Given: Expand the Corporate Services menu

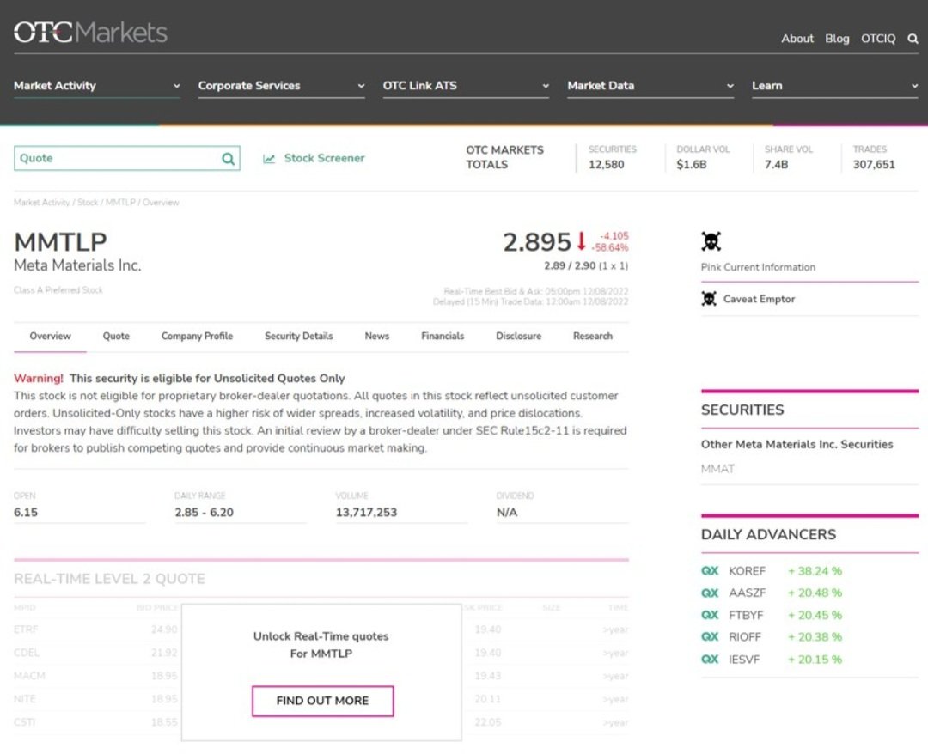Looking at the screenshot, I should tap(282, 86).
